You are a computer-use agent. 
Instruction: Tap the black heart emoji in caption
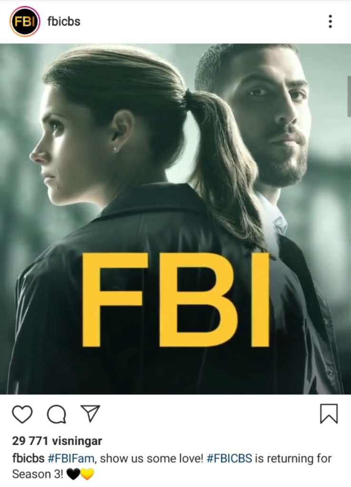[x=73, y=475]
